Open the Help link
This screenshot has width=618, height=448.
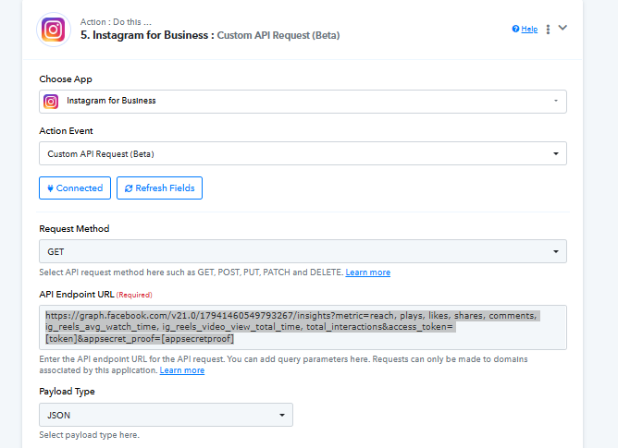click(x=529, y=29)
